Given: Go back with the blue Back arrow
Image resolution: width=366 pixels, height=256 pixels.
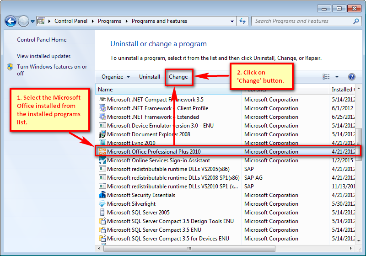Looking at the screenshot, I should pos(11,21).
